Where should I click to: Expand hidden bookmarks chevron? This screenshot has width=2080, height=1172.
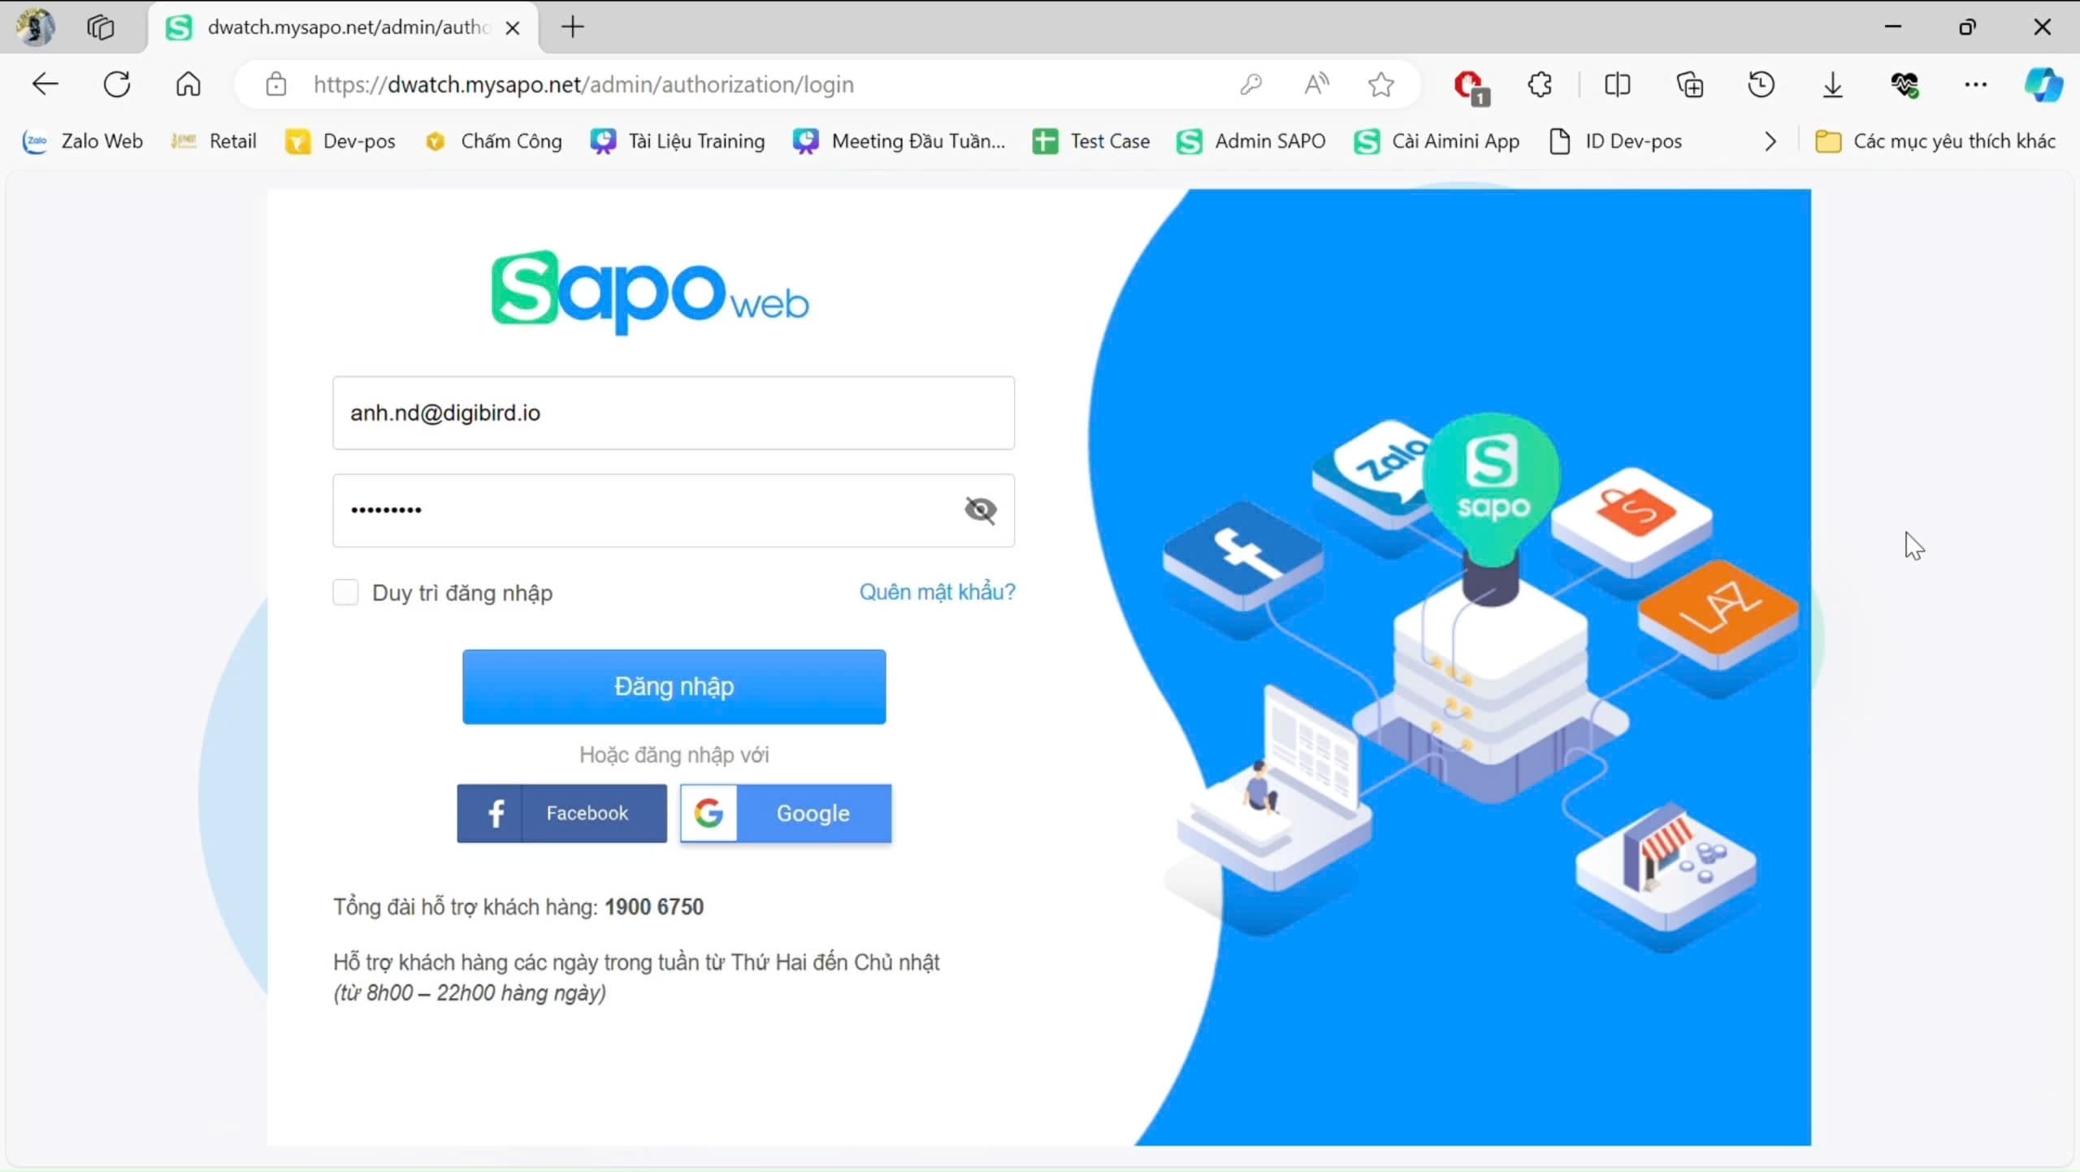click(x=1770, y=141)
